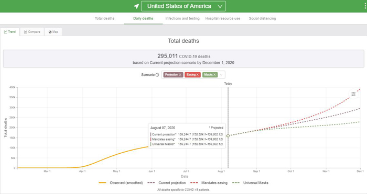Click the Trend tab chart icon
Screen dimensions: 367x194
(x=5, y=32)
